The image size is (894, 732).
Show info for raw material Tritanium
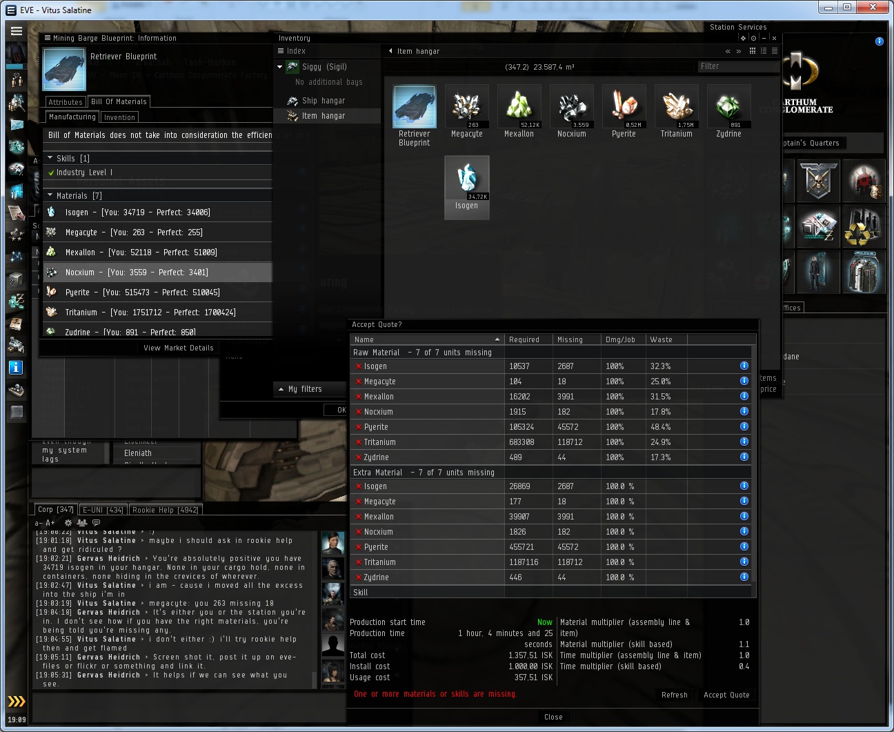click(x=744, y=442)
